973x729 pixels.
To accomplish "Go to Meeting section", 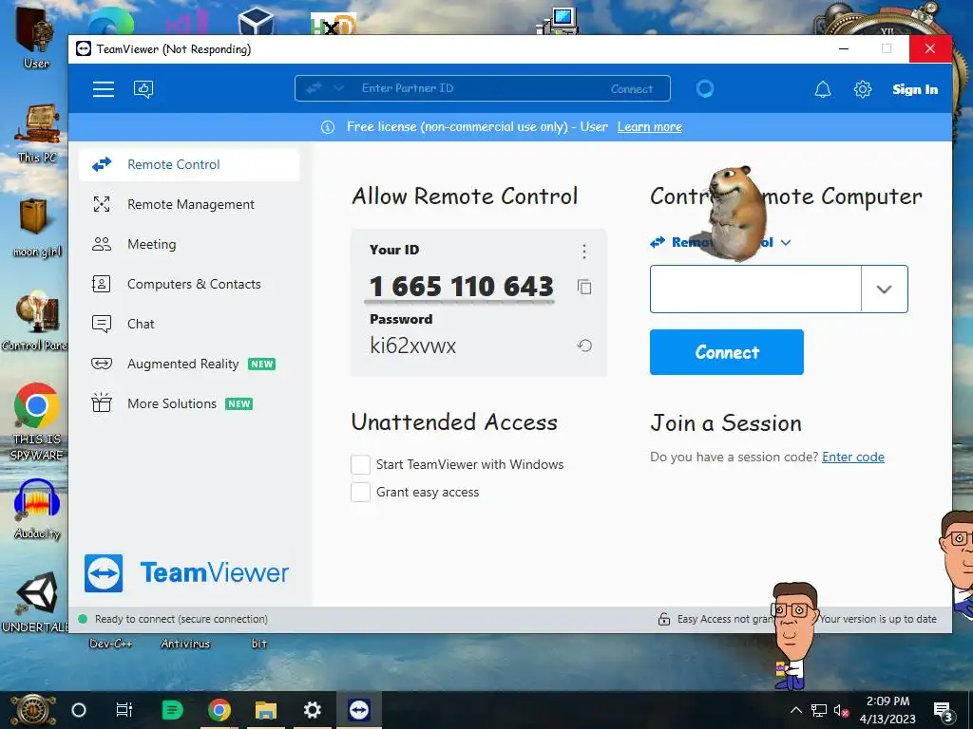I will [x=189, y=244].
